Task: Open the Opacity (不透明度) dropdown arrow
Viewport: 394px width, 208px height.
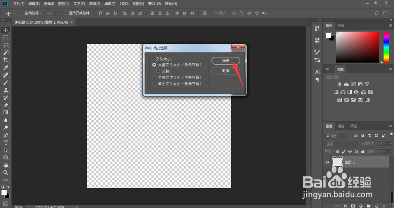Action: click(x=390, y=143)
